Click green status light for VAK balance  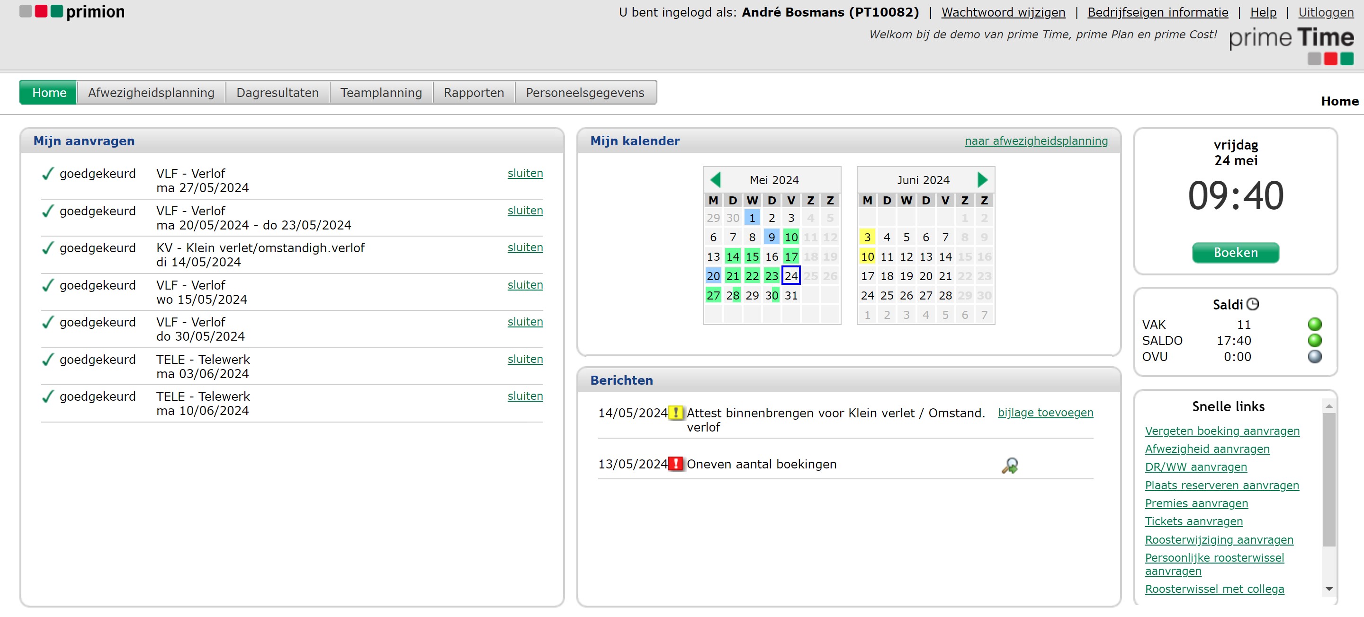point(1314,325)
